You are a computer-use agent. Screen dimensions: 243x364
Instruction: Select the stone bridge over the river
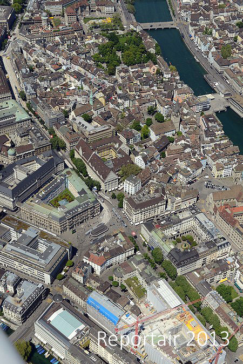point(159,25)
